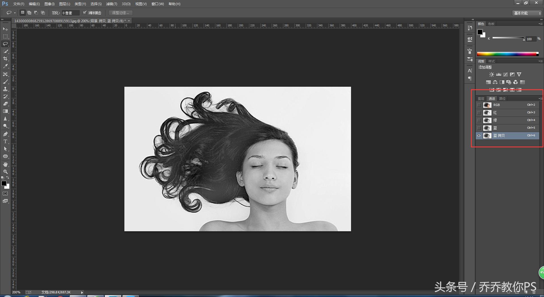The height and width of the screenshot is (297, 544).
Task: Select the Pen tool
Action: [x=5, y=134]
